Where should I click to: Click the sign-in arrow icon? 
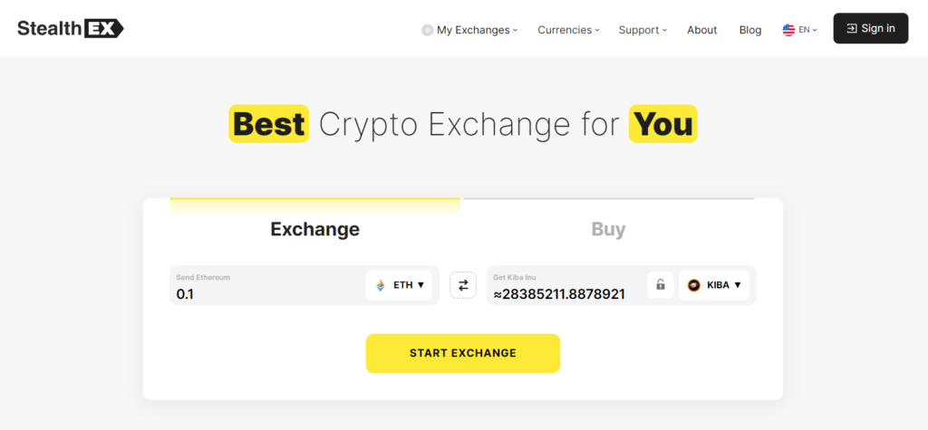pyautogui.click(x=852, y=28)
